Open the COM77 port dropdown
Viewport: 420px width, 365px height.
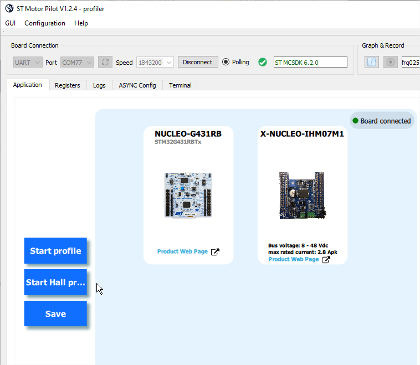click(x=77, y=63)
